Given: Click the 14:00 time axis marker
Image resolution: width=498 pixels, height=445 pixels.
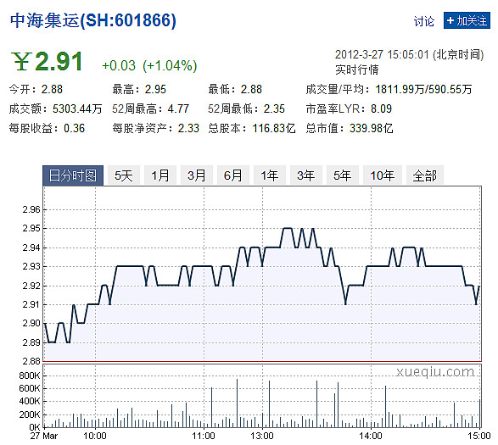Looking at the screenshot, I should (371, 437).
